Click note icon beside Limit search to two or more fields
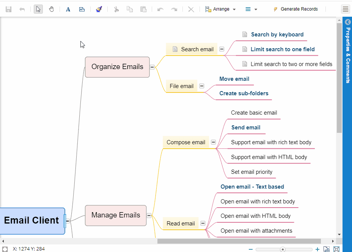The width and height of the screenshot is (352, 252). 245,64
